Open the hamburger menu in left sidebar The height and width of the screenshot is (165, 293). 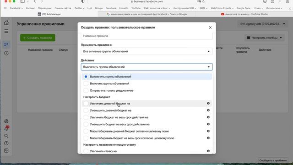pyautogui.click(x=6, y=31)
